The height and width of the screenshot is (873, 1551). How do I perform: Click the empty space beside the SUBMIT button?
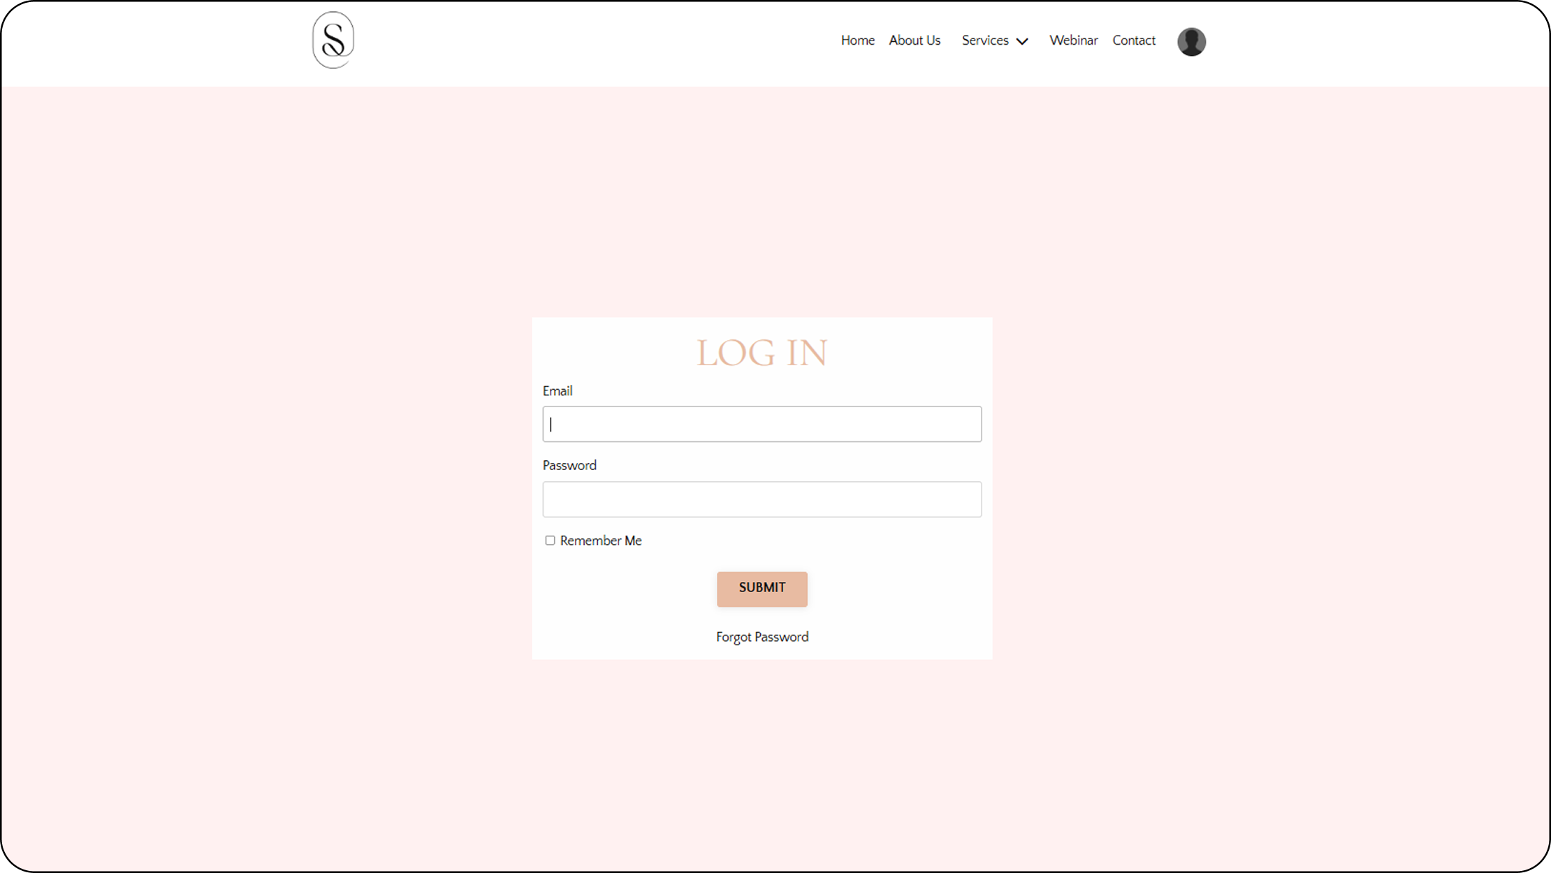click(894, 589)
